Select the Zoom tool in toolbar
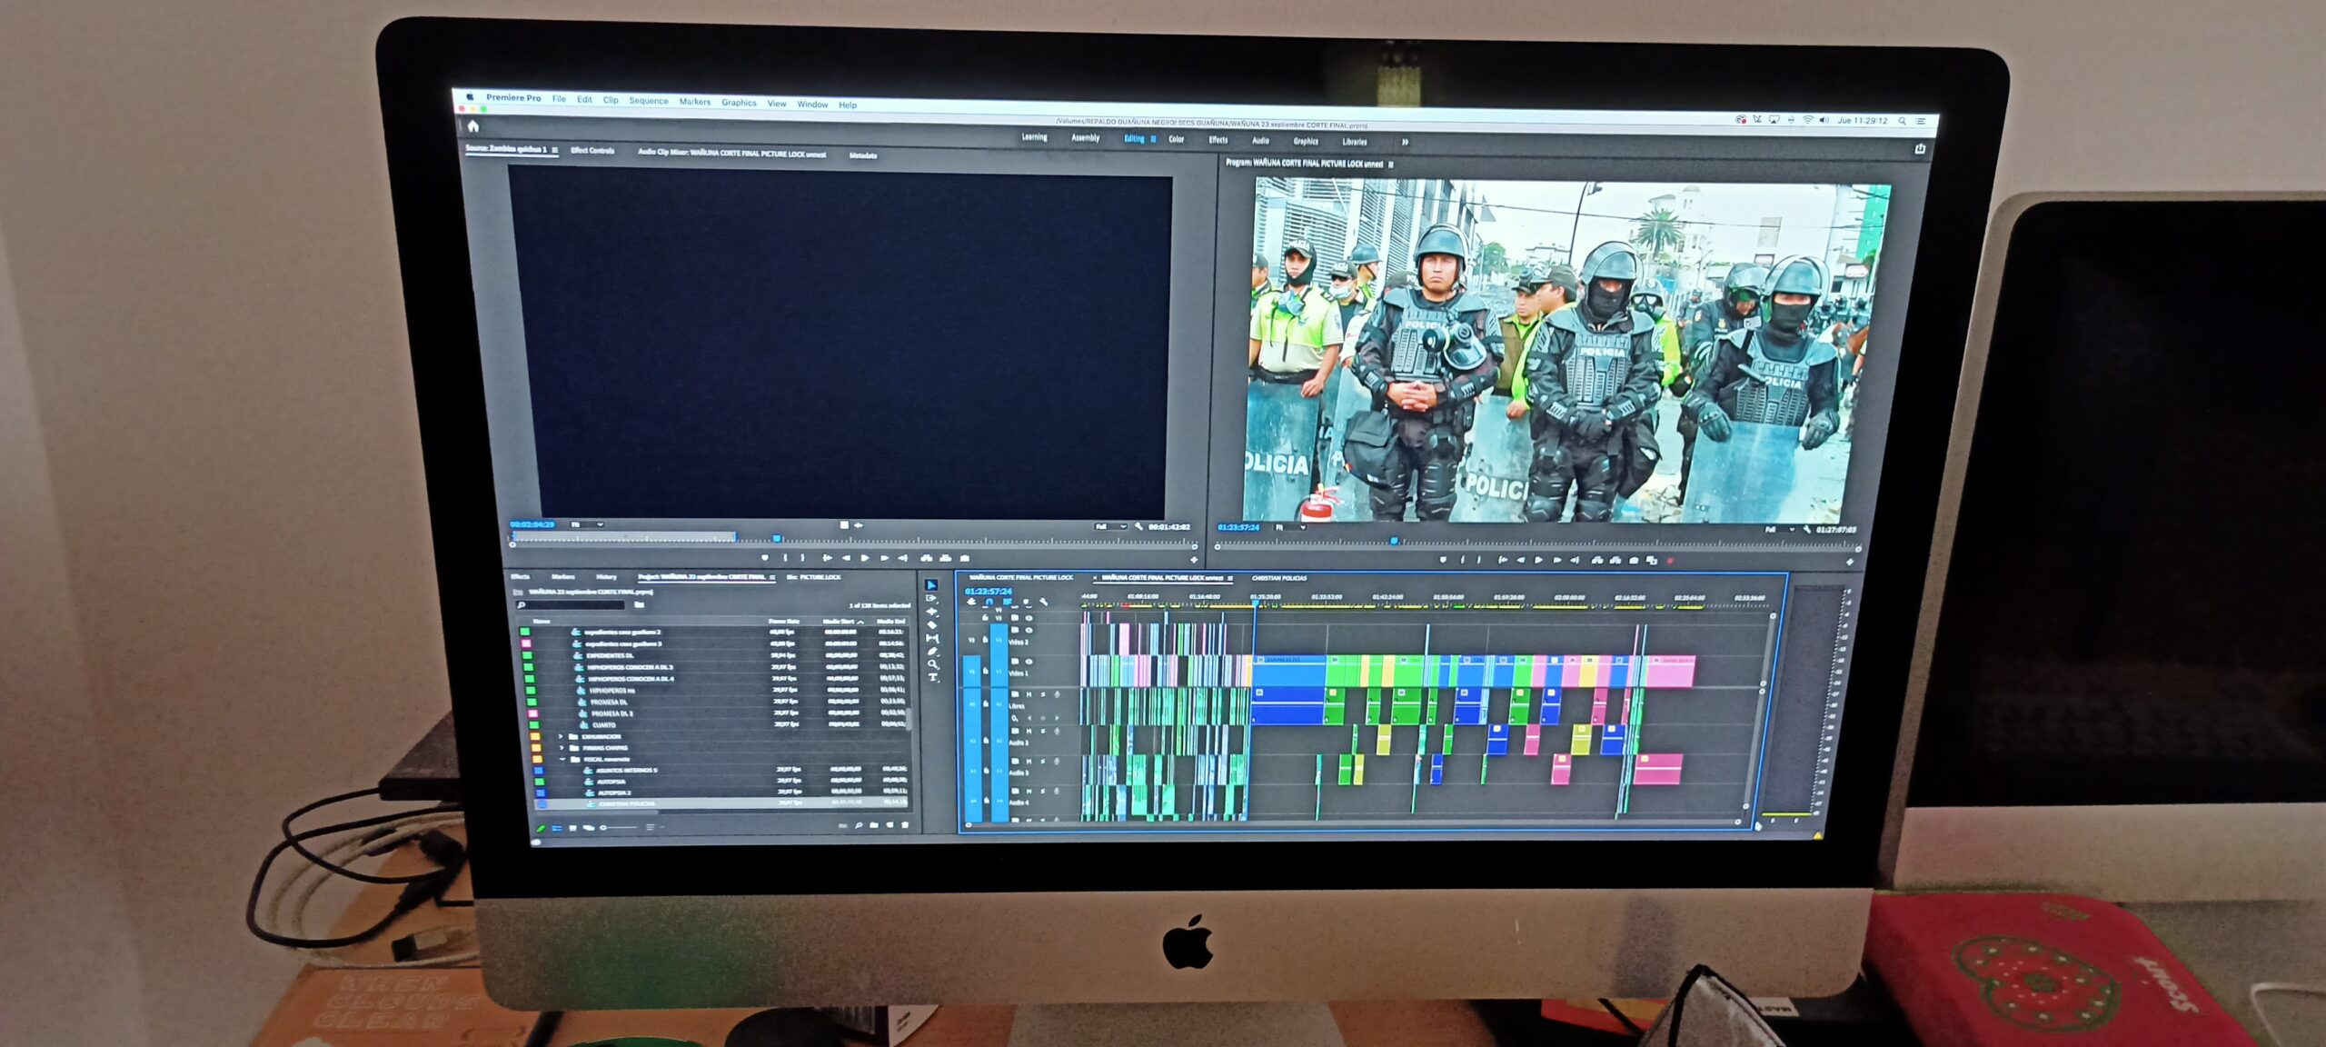This screenshot has height=1047, width=2326. [x=932, y=664]
